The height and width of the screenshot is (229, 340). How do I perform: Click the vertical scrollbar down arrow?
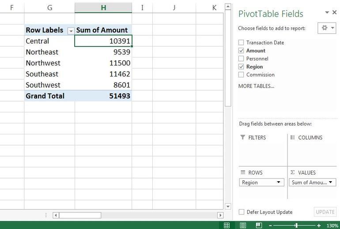coord(228,206)
